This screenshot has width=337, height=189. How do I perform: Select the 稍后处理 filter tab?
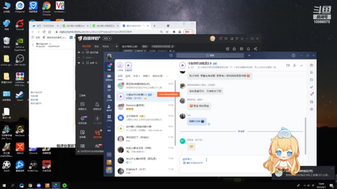pos(158,76)
